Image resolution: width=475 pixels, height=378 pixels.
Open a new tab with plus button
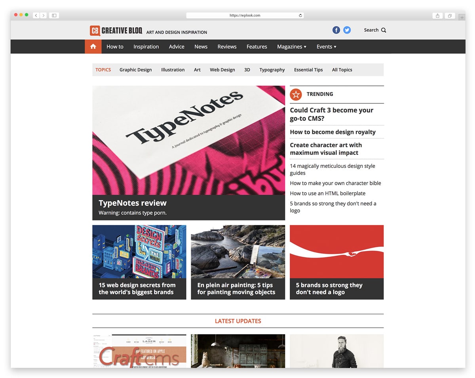[x=462, y=17]
